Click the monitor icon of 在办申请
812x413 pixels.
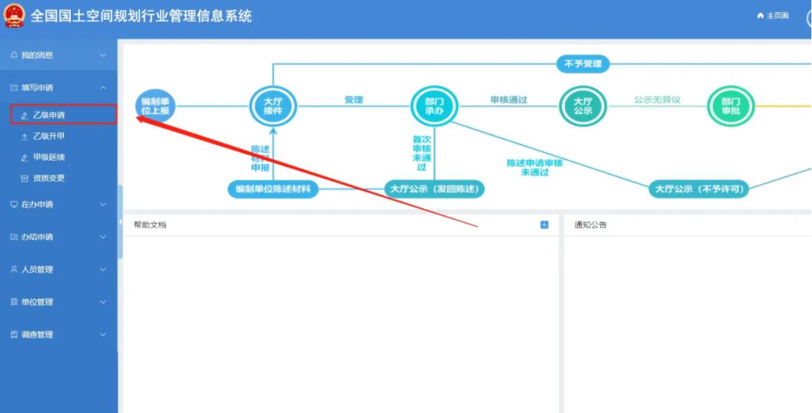pos(14,204)
